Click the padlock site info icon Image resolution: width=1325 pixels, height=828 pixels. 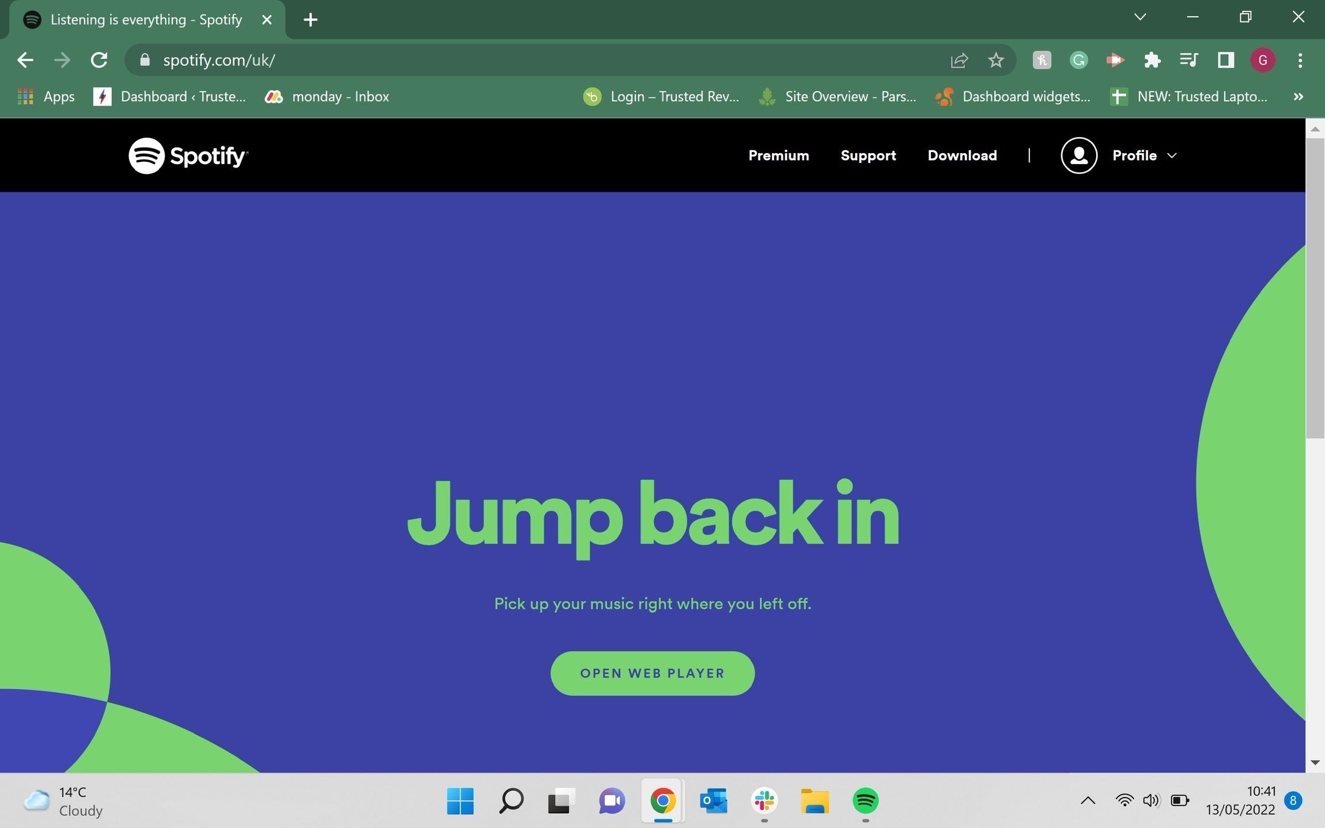tap(145, 60)
